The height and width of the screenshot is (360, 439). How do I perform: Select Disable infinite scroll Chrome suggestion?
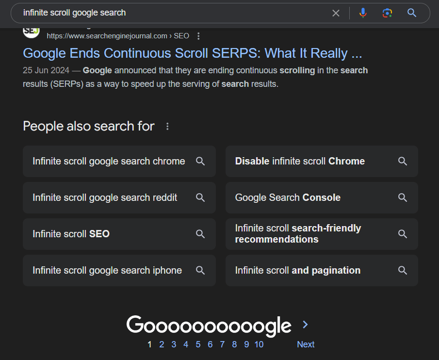pyautogui.click(x=321, y=161)
